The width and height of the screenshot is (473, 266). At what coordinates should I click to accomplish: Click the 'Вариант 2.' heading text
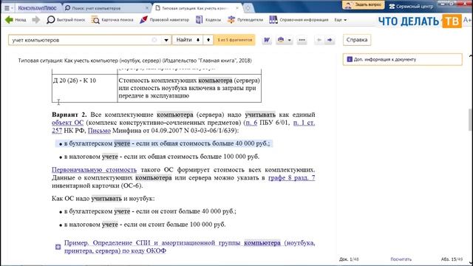pyautogui.click(x=69, y=115)
